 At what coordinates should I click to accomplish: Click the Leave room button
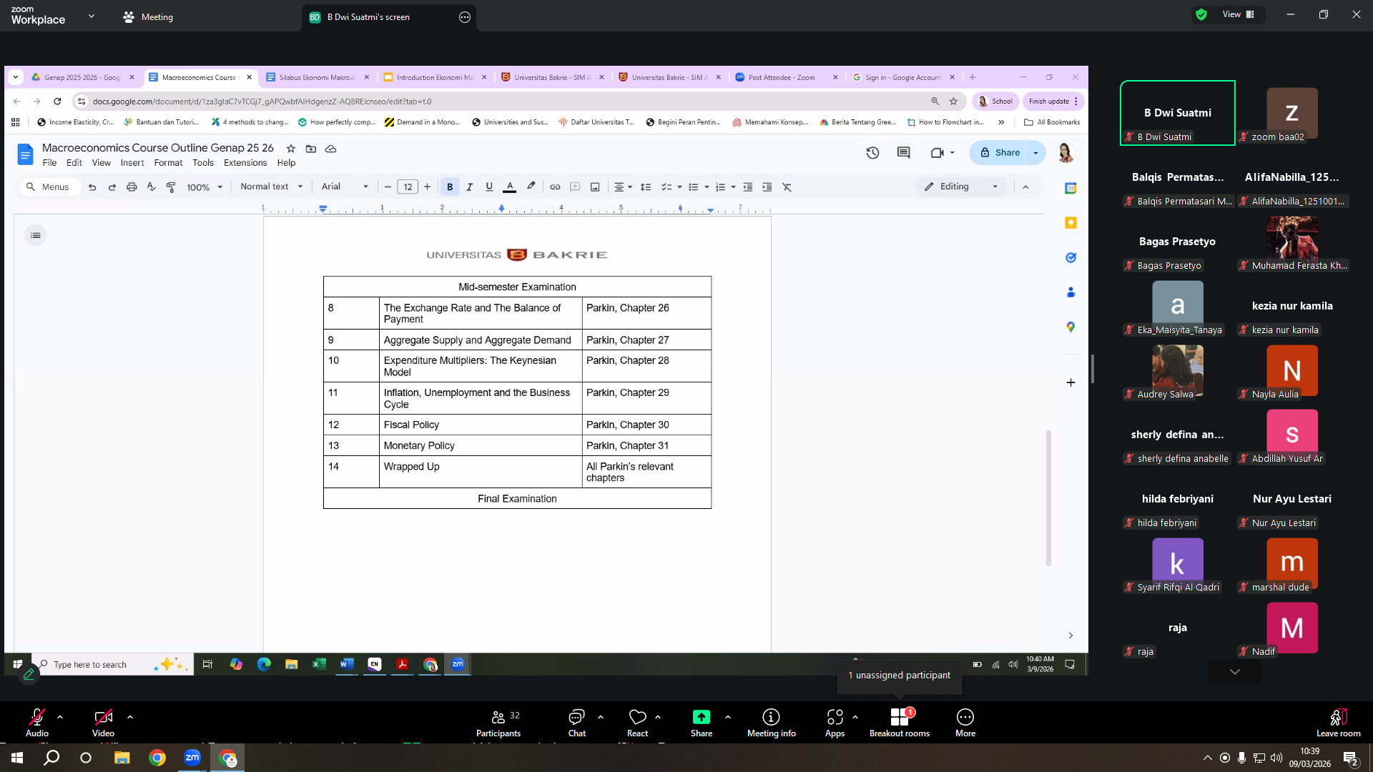click(x=1338, y=723)
